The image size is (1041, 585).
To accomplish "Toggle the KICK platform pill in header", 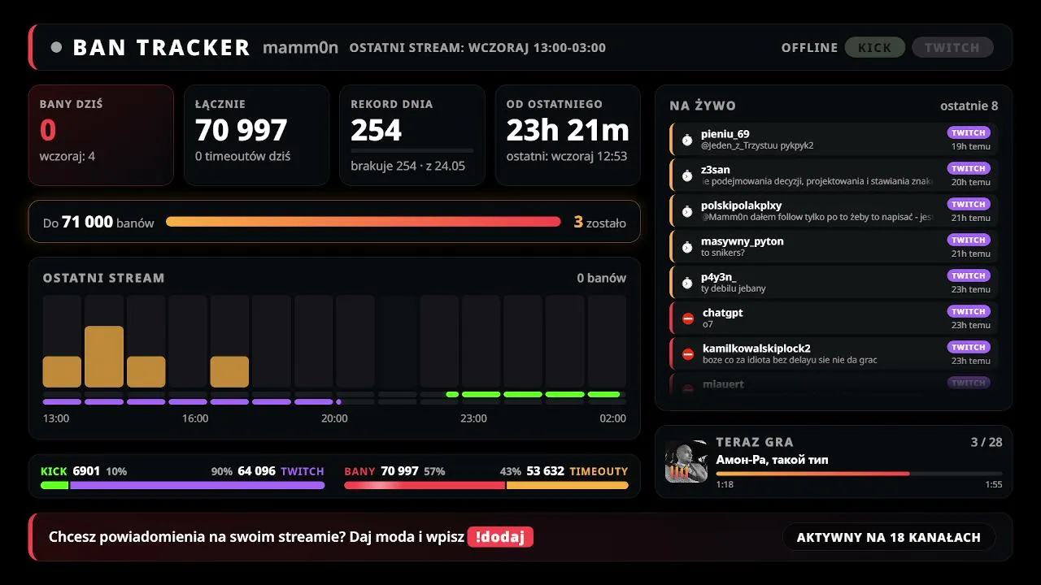I will (875, 47).
